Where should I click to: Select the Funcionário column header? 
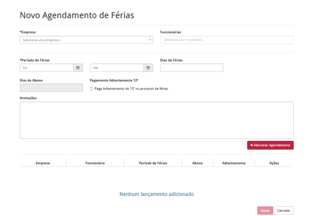(95, 163)
